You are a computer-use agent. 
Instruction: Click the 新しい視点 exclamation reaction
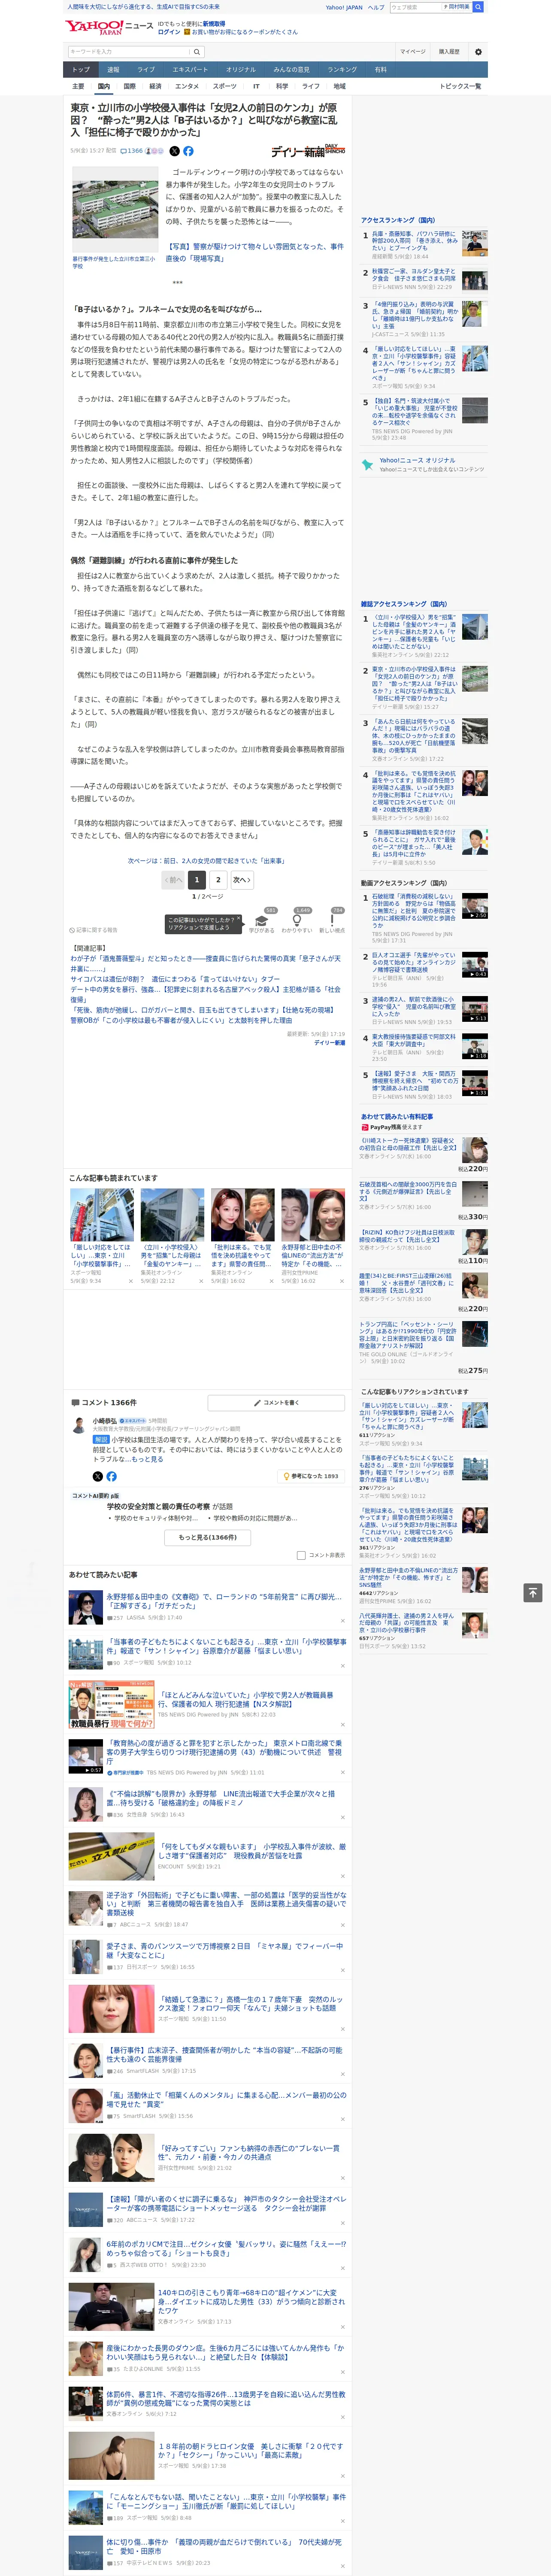(332, 922)
